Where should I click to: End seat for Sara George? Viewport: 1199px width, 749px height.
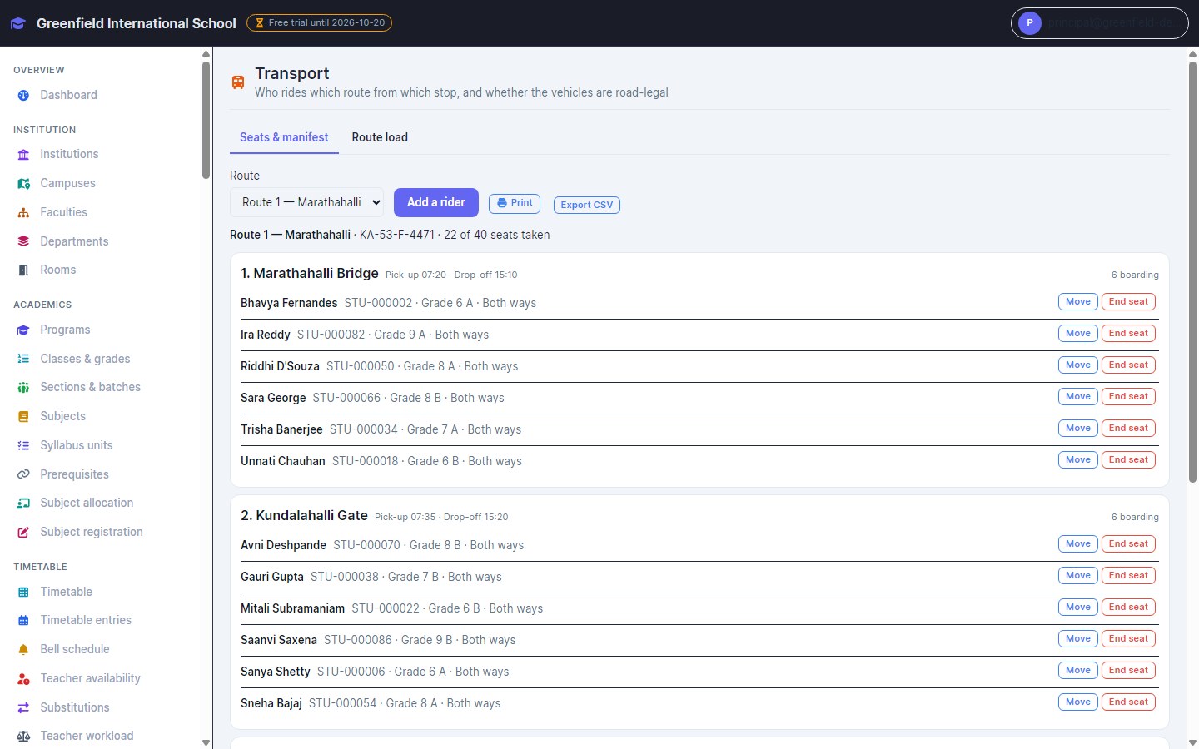click(x=1128, y=397)
